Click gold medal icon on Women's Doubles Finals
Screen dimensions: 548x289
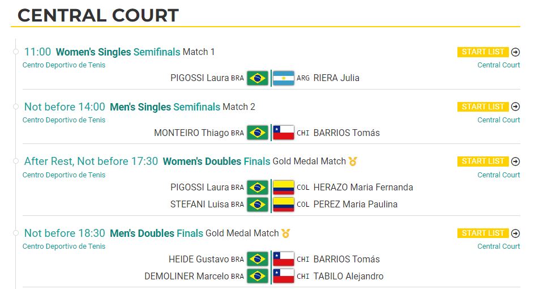[353, 161]
